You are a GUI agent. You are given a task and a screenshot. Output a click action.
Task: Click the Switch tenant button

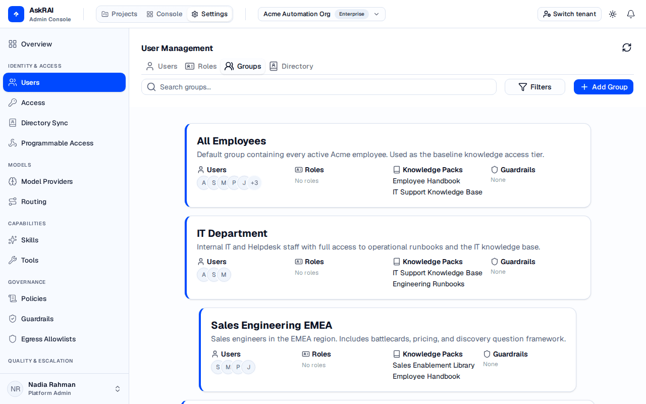pyautogui.click(x=569, y=14)
